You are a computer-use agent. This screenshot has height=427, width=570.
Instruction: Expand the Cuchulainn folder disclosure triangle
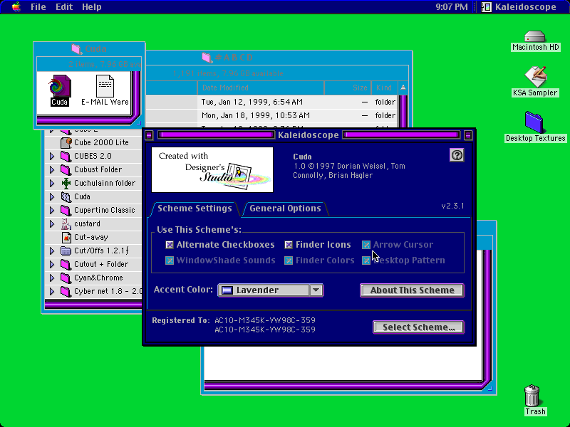tap(52, 184)
